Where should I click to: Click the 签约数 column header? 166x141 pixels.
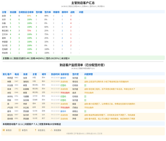tap(39, 12)
